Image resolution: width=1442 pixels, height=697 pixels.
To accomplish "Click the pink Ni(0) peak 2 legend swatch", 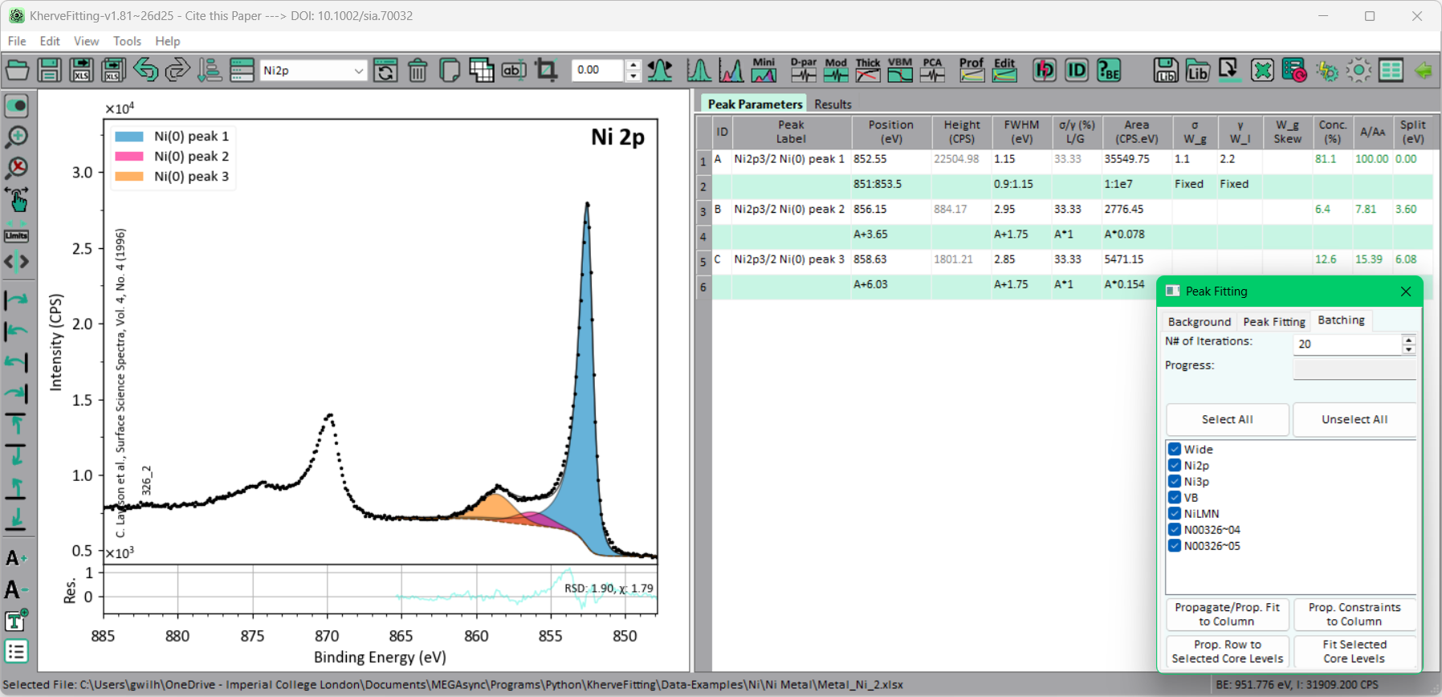I will [x=129, y=157].
